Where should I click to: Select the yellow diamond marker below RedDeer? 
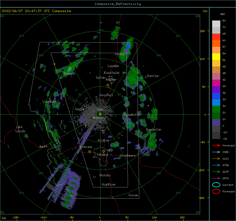[108, 85]
